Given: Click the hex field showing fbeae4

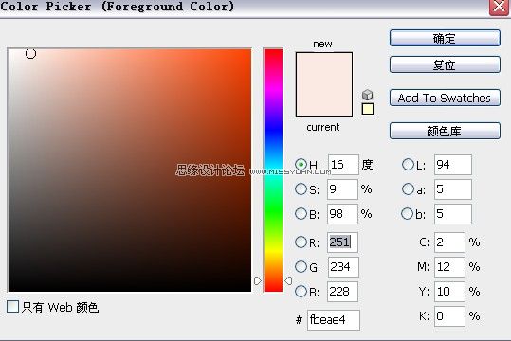Looking at the screenshot, I should tap(334, 320).
